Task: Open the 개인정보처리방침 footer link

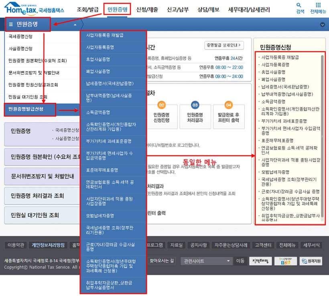Action: coord(48,245)
